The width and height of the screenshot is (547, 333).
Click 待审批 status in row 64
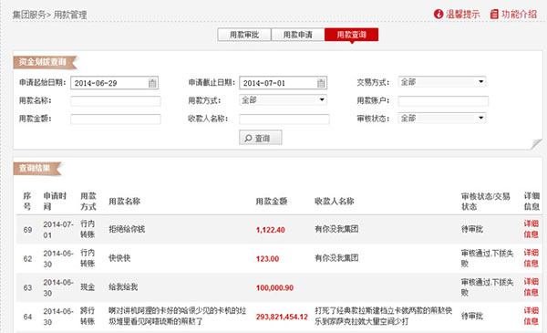pyautogui.click(x=472, y=317)
